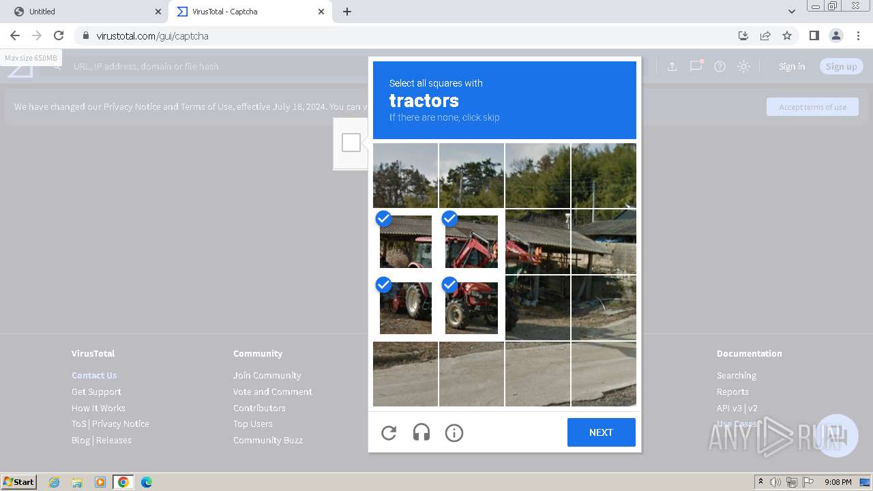
Task: Open media player taskbar icon
Action: coord(100,482)
